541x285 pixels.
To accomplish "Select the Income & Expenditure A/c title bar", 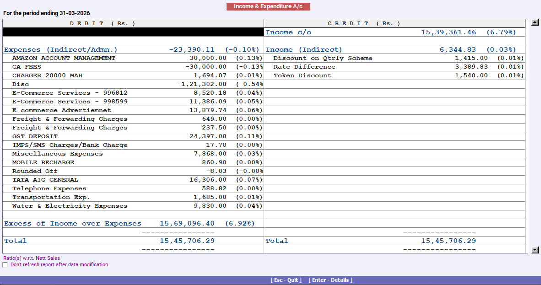I will click(268, 6).
